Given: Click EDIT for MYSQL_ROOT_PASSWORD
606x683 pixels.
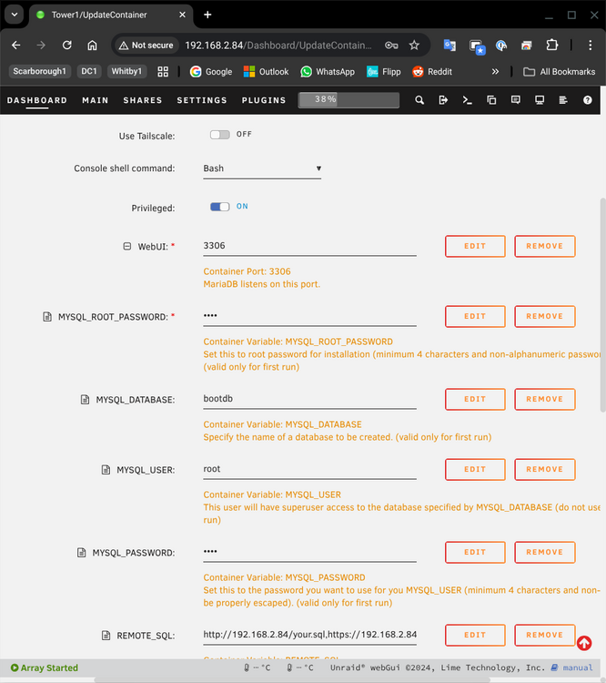Looking at the screenshot, I should 475,316.
